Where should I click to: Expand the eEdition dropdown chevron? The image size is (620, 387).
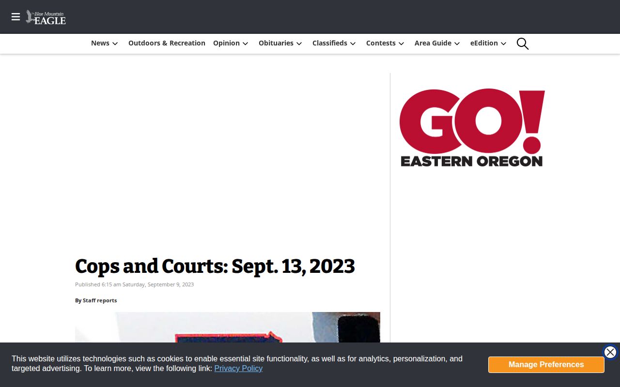pos(504,44)
